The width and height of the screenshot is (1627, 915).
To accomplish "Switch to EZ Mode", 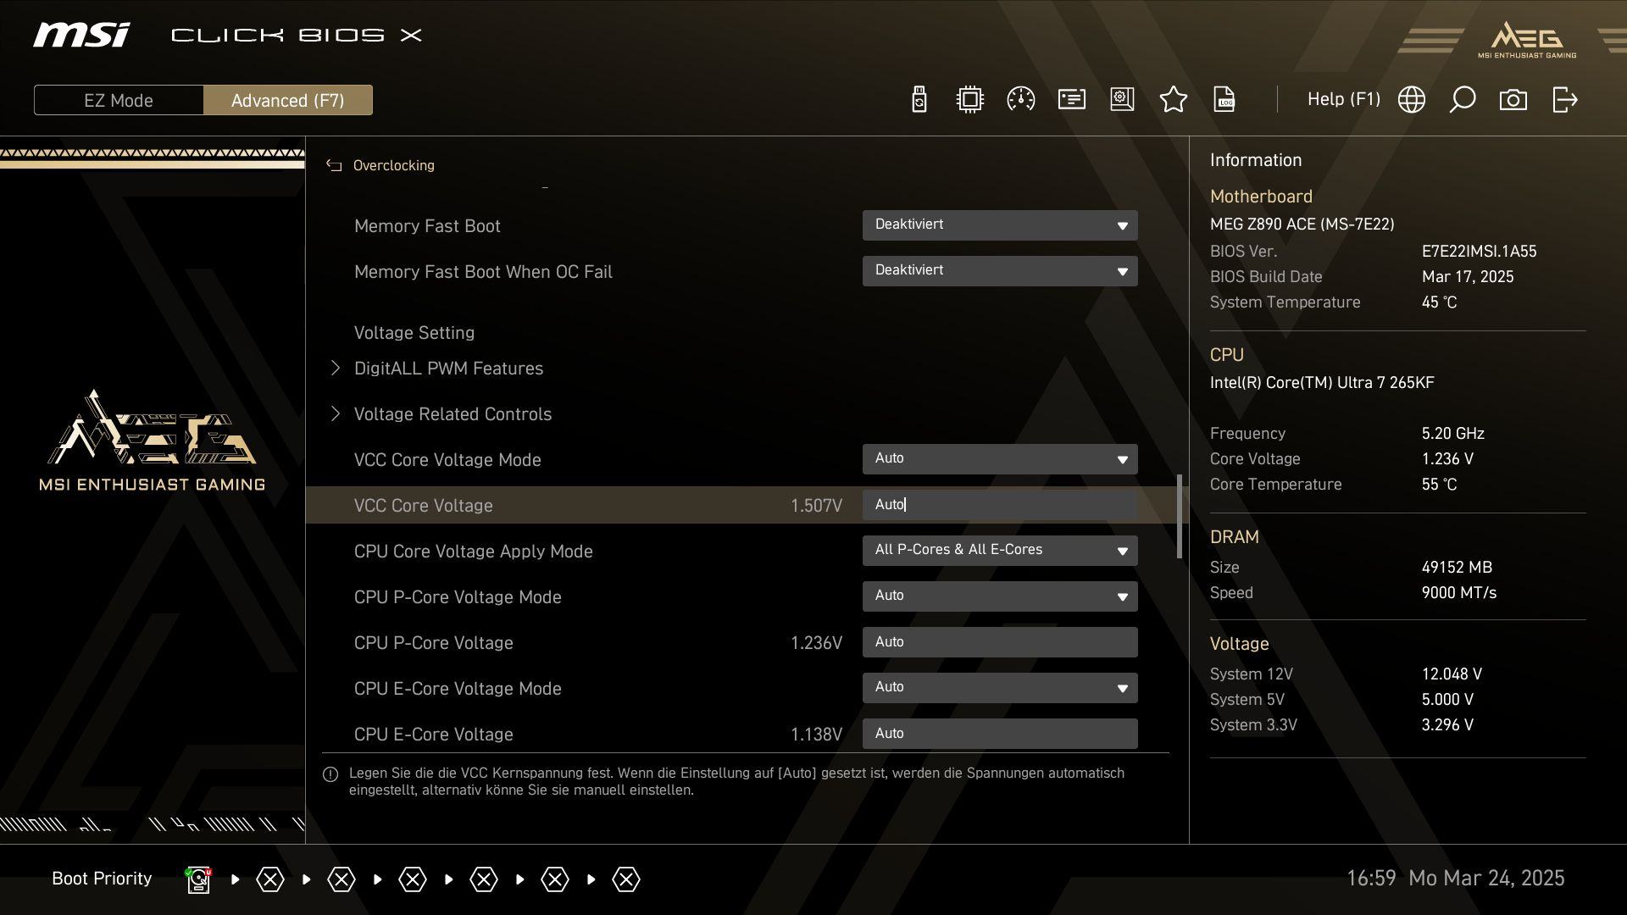I will [119, 100].
